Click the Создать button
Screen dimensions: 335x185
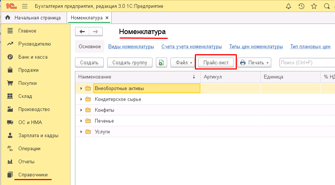click(x=89, y=63)
